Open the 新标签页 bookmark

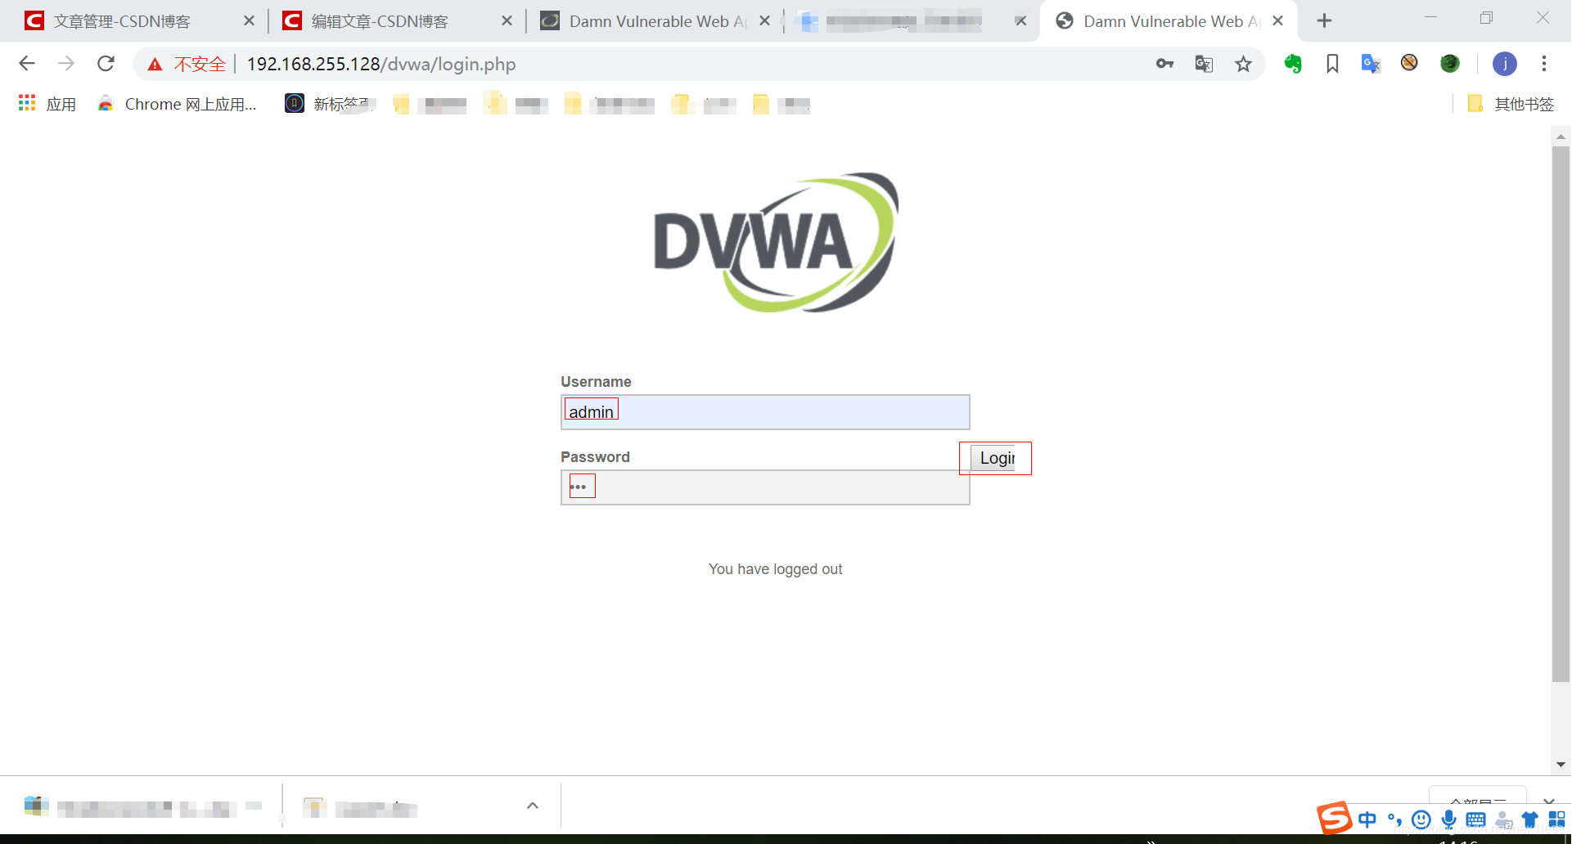(x=330, y=104)
